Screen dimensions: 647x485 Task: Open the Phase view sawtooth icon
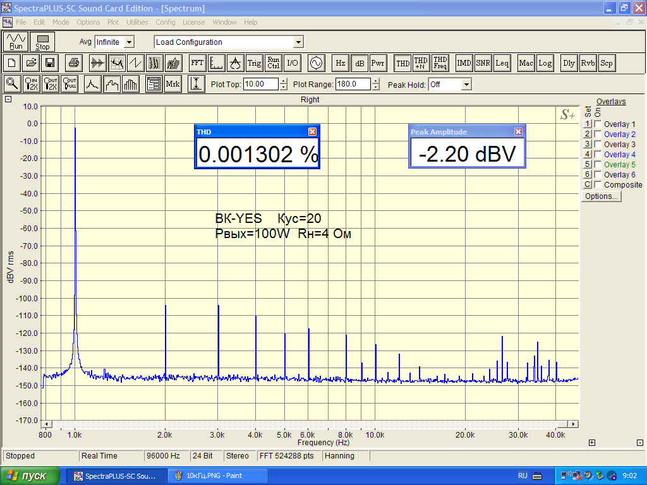(136, 63)
